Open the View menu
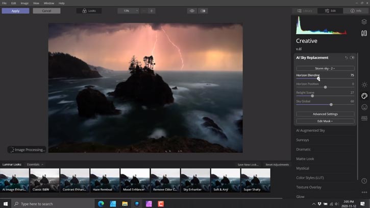The image size is (370, 208). (x=36, y=3)
